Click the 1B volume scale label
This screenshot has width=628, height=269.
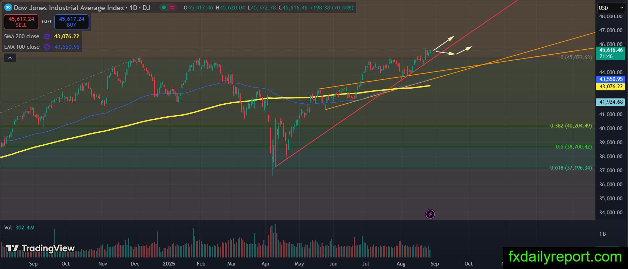point(602,234)
